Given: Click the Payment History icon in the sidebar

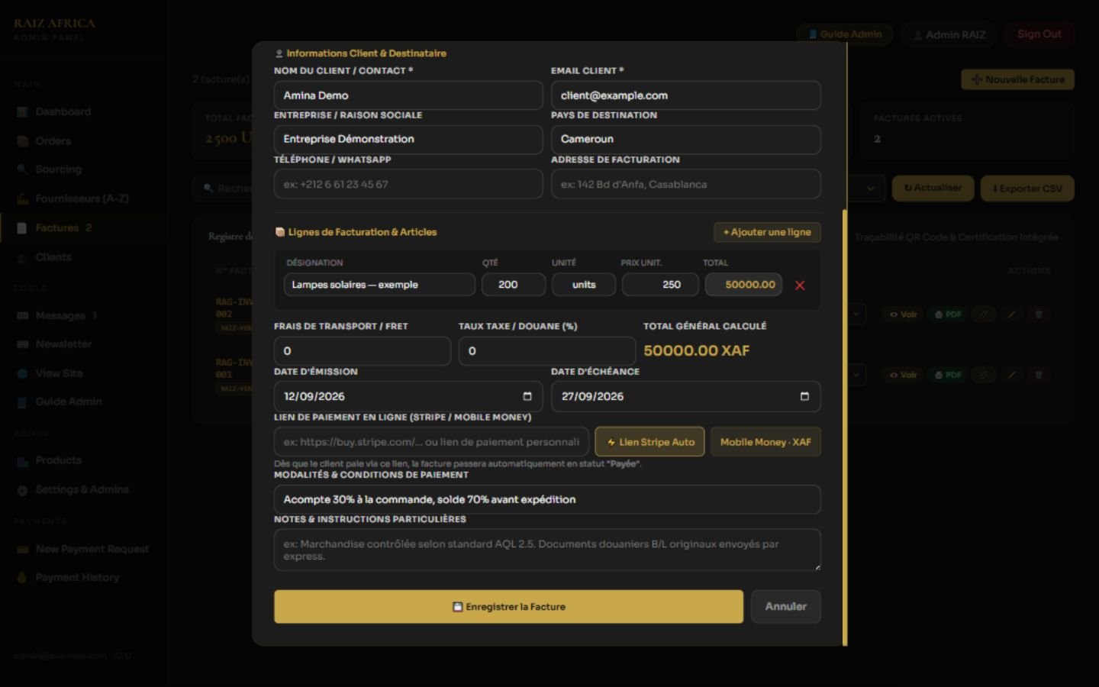Looking at the screenshot, I should tap(22, 578).
